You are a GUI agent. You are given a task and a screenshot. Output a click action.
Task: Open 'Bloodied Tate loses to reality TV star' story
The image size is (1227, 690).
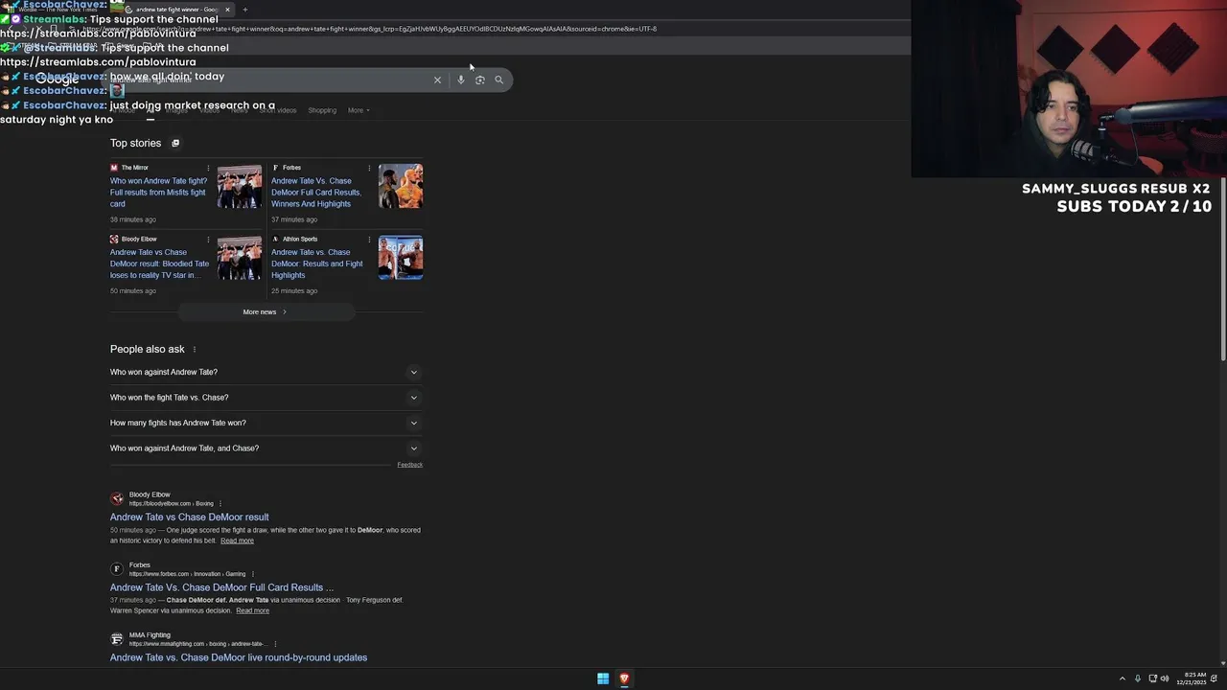coord(159,264)
